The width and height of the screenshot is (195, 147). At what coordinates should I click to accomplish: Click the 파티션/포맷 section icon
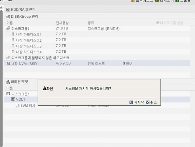[8, 82]
